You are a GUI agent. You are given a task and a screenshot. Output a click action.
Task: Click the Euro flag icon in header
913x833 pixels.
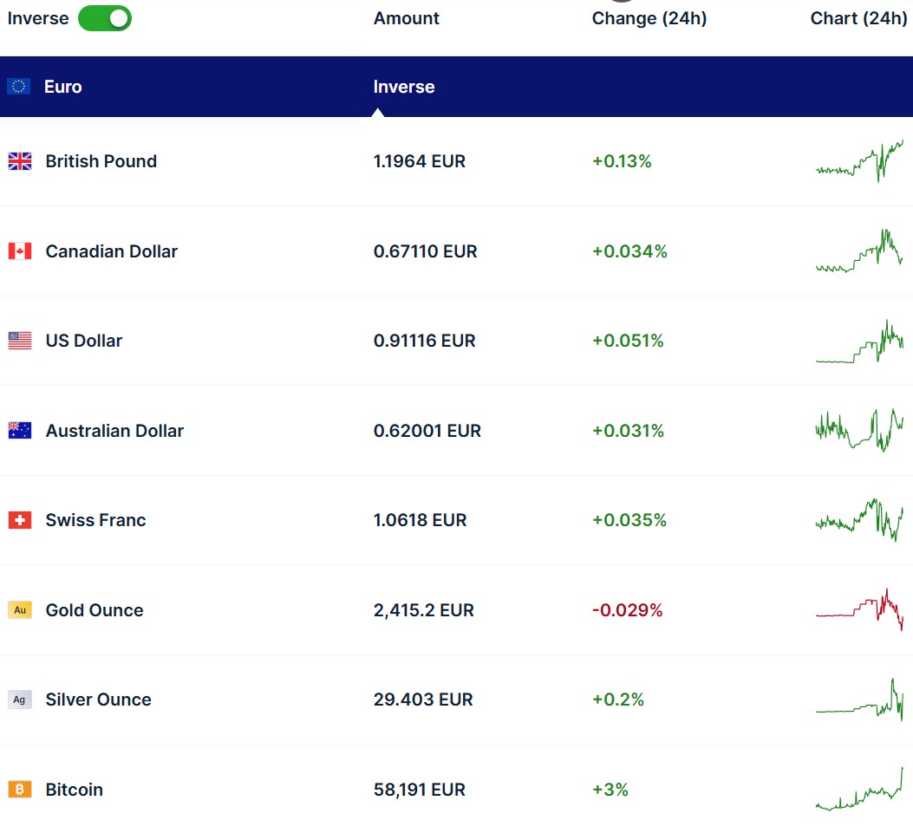19,87
